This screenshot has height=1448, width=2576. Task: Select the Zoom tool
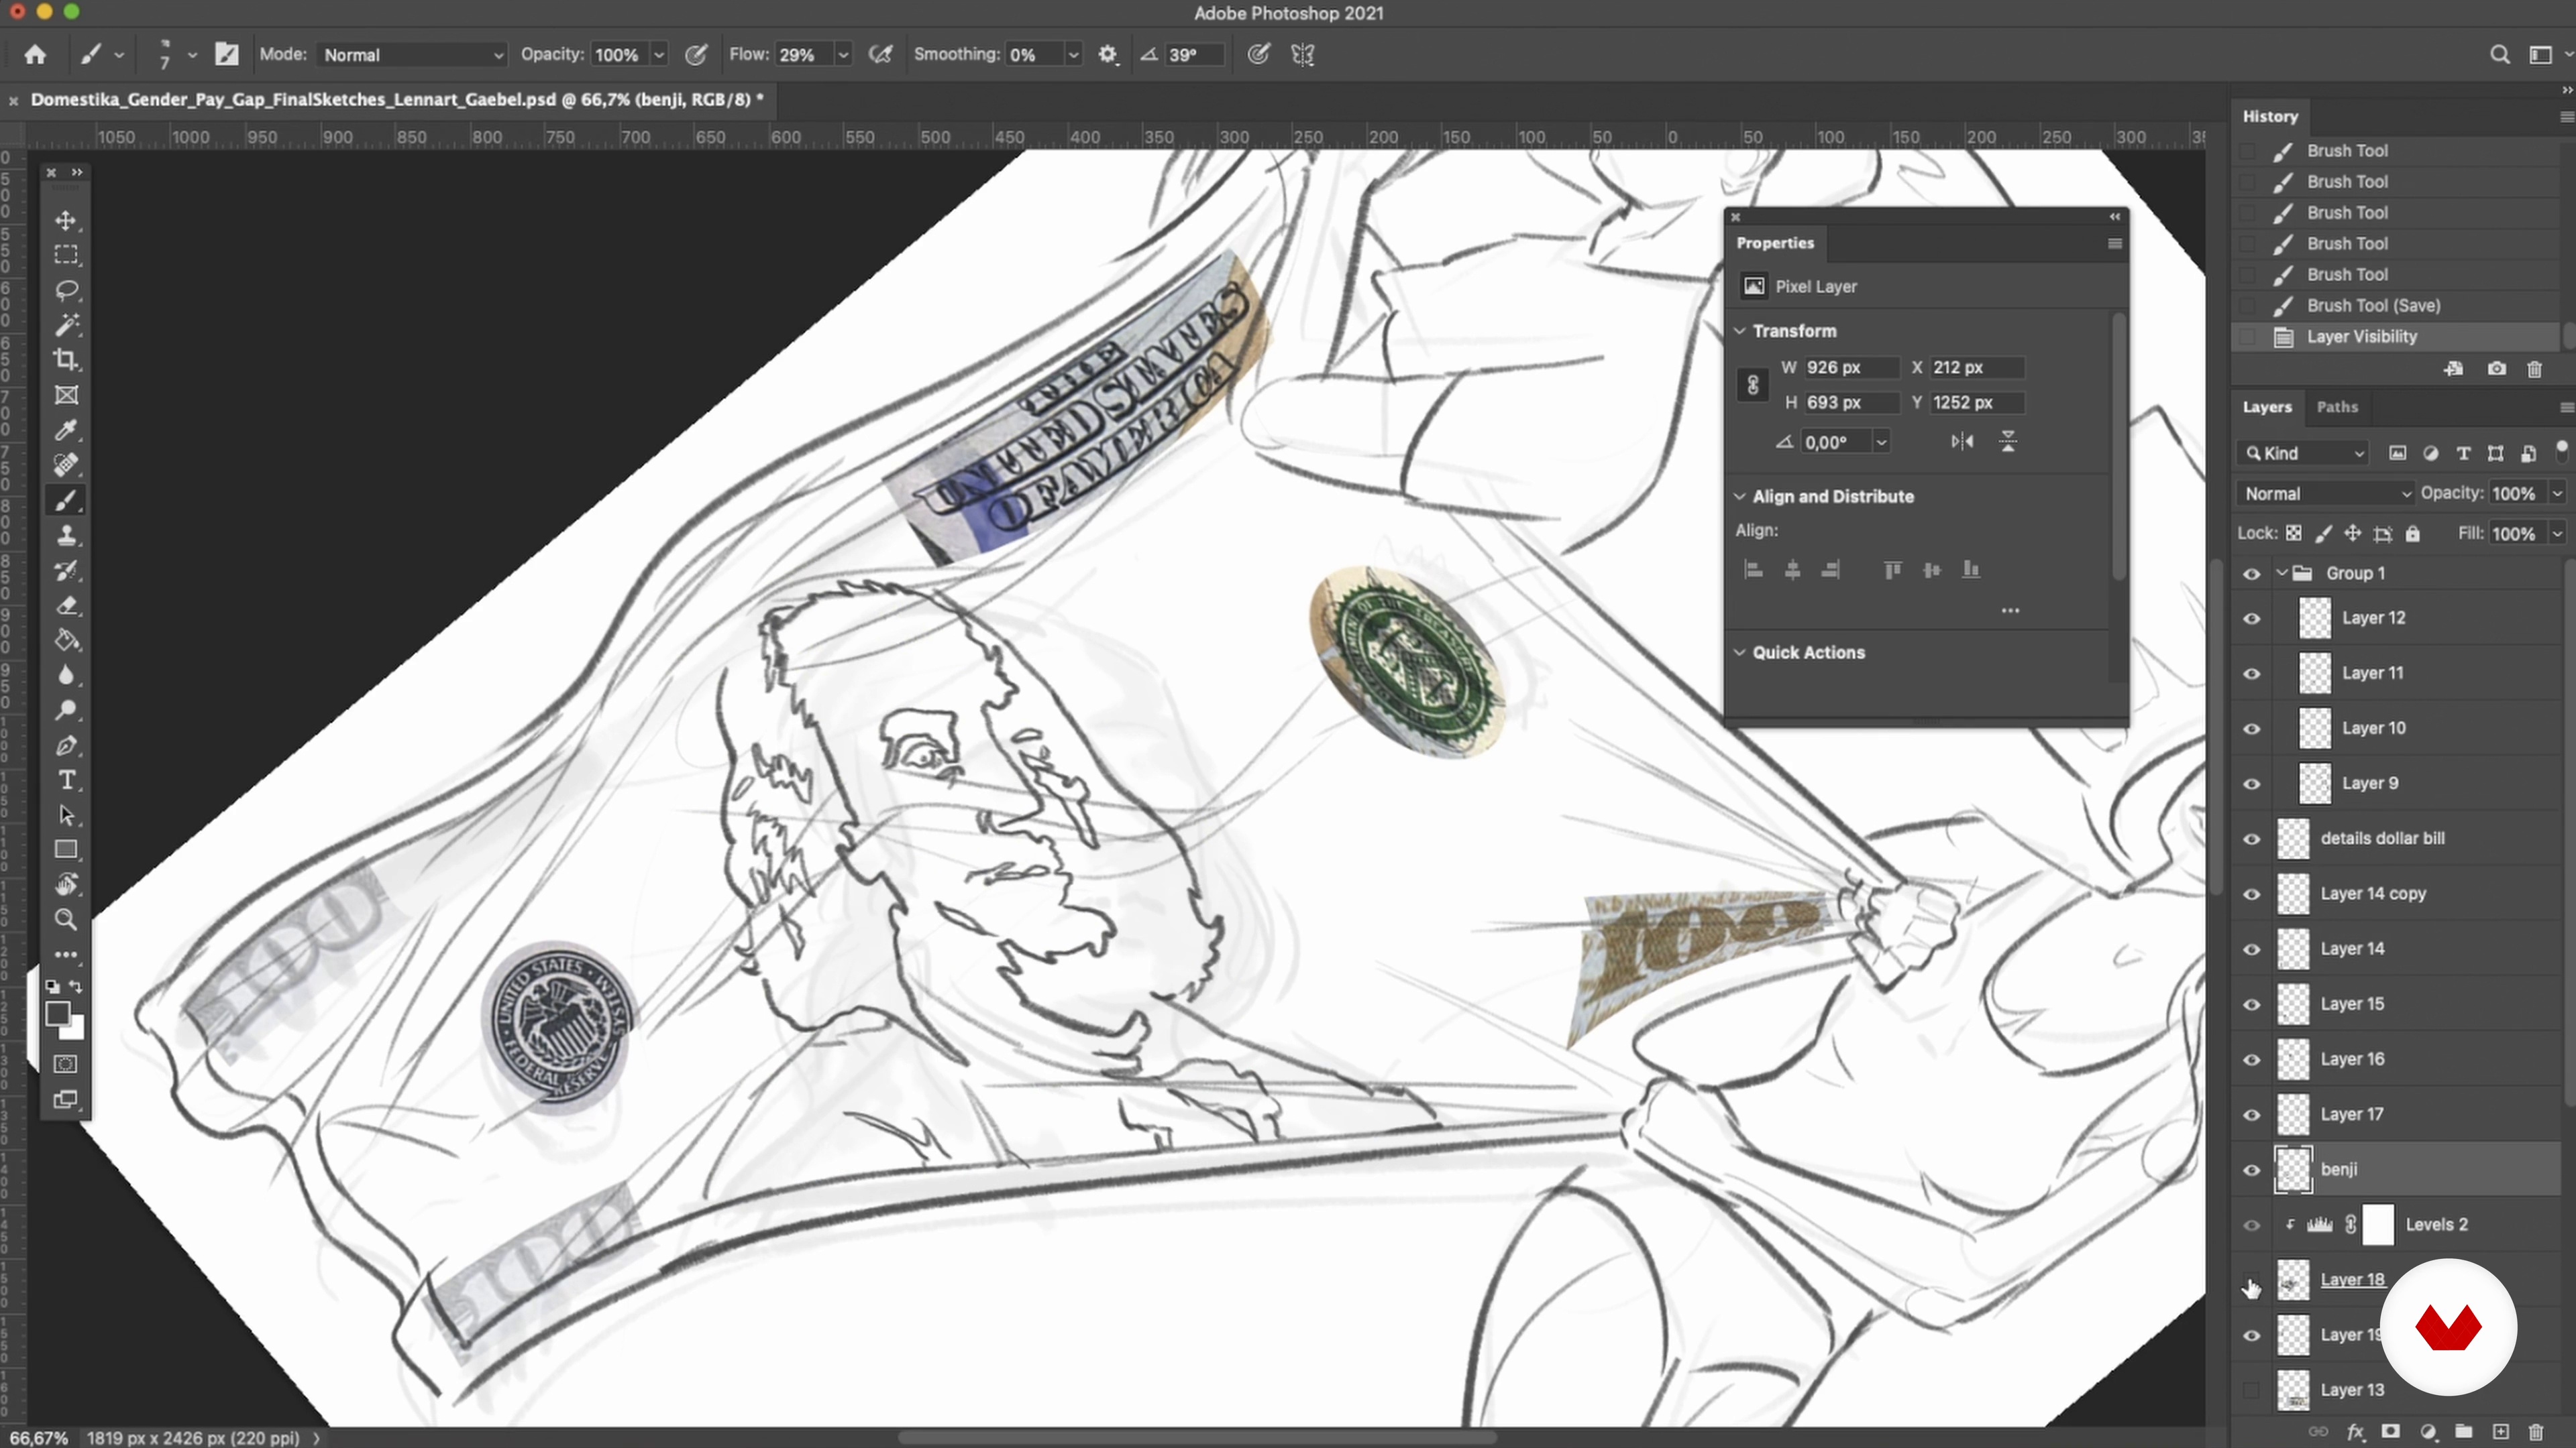pos(66,919)
